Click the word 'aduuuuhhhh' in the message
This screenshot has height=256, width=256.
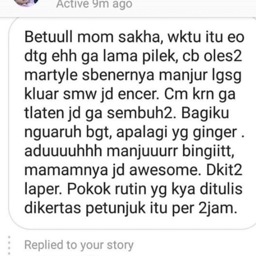click(x=63, y=151)
